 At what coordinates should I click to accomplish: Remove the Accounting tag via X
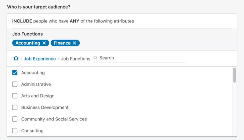point(44,43)
